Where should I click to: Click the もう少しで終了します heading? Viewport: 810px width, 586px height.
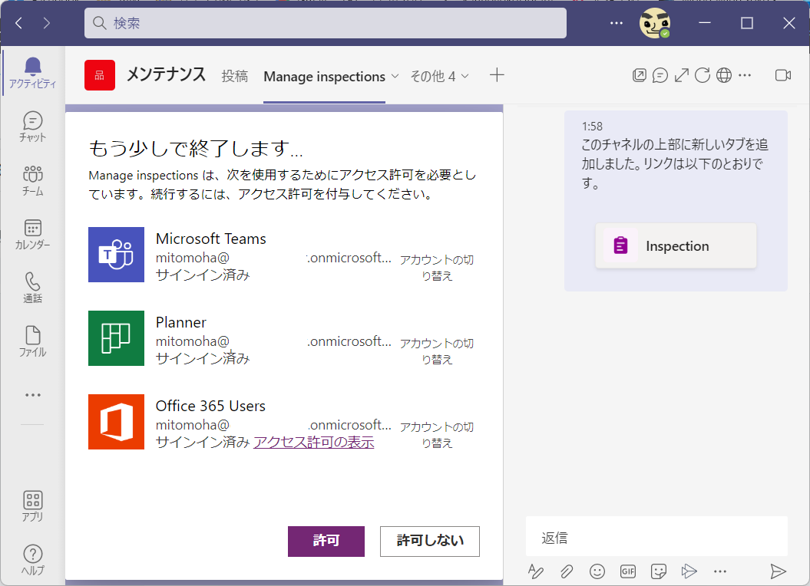click(x=196, y=148)
